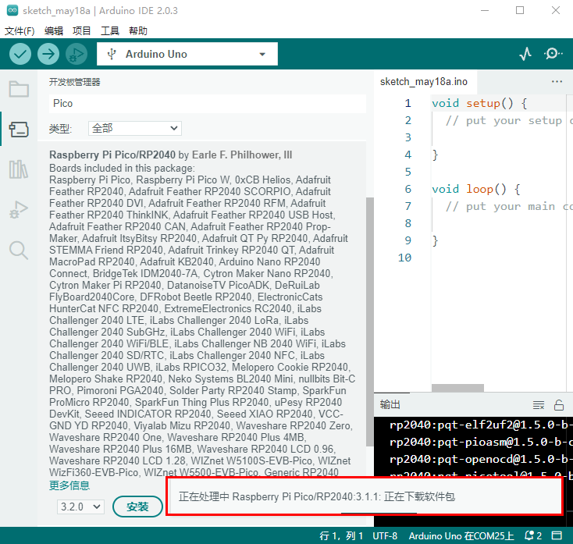This screenshot has width=573, height=544.
Task: Click the rp2040:pqt-elf2uf2 output line
Action: point(481,425)
